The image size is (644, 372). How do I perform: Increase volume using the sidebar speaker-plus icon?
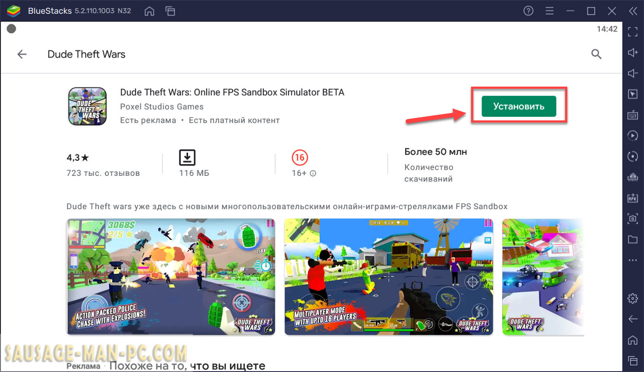tap(633, 52)
